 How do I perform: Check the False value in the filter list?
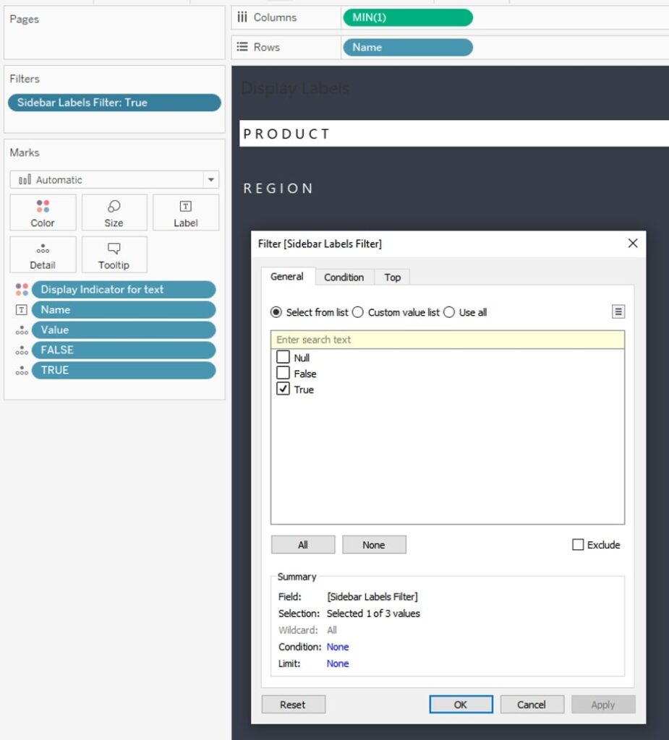[282, 373]
